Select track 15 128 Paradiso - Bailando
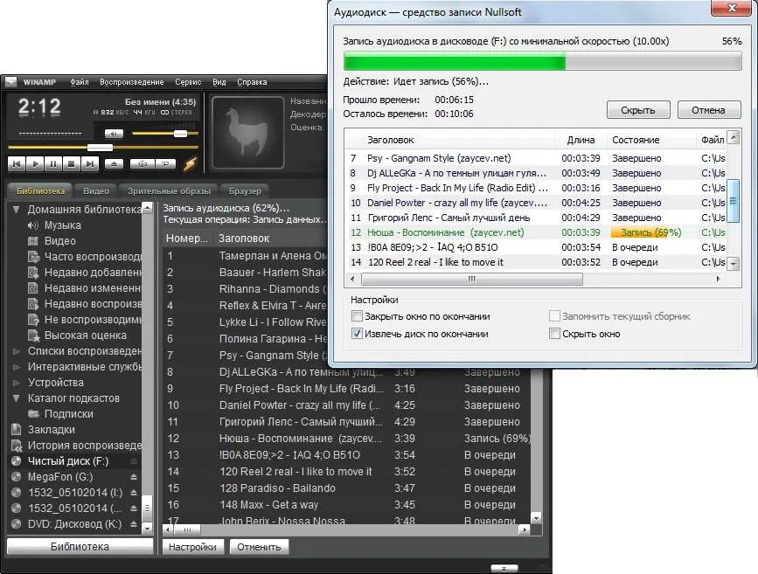 (x=346, y=488)
